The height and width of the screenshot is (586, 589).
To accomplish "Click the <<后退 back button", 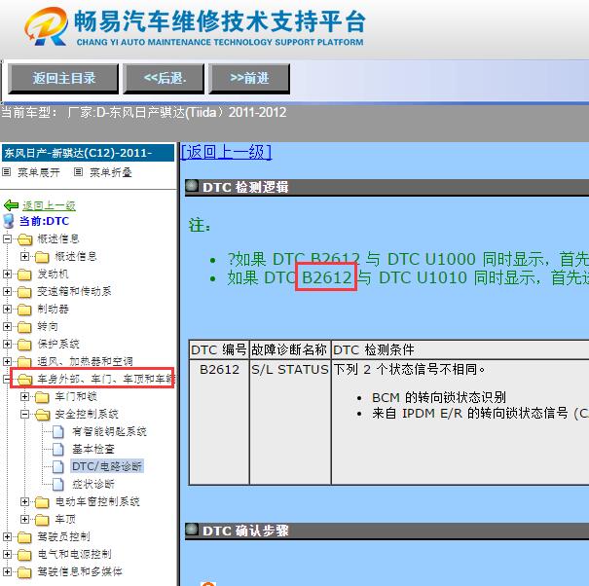I will (x=165, y=78).
